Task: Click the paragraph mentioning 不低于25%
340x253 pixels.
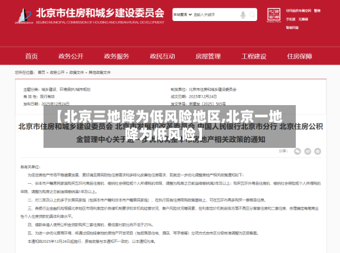Action: coord(90,225)
